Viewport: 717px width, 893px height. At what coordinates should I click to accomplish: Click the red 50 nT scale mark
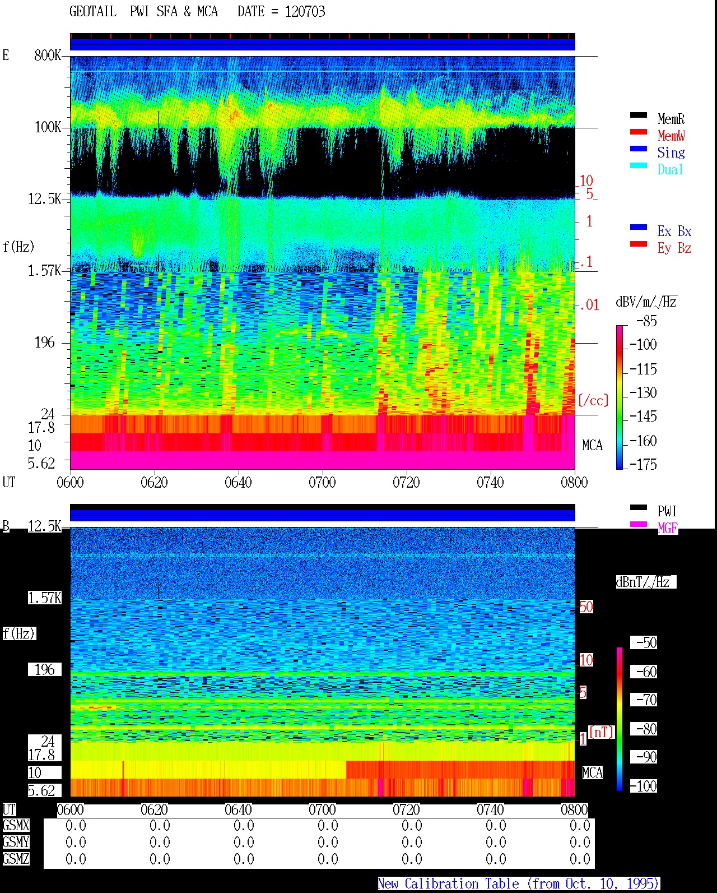click(x=586, y=607)
